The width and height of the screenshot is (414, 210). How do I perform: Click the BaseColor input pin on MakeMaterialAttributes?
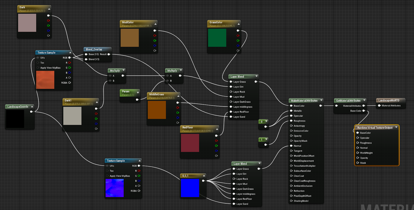[x=291, y=106]
